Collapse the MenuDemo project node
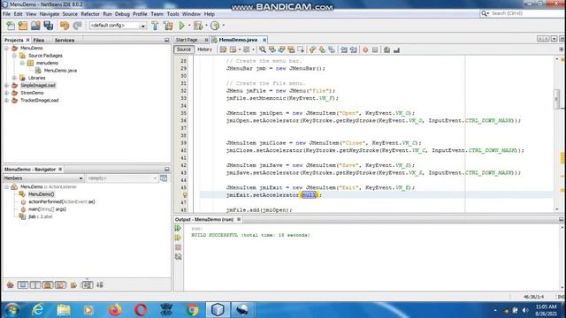The image size is (566, 318). tap(6, 49)
